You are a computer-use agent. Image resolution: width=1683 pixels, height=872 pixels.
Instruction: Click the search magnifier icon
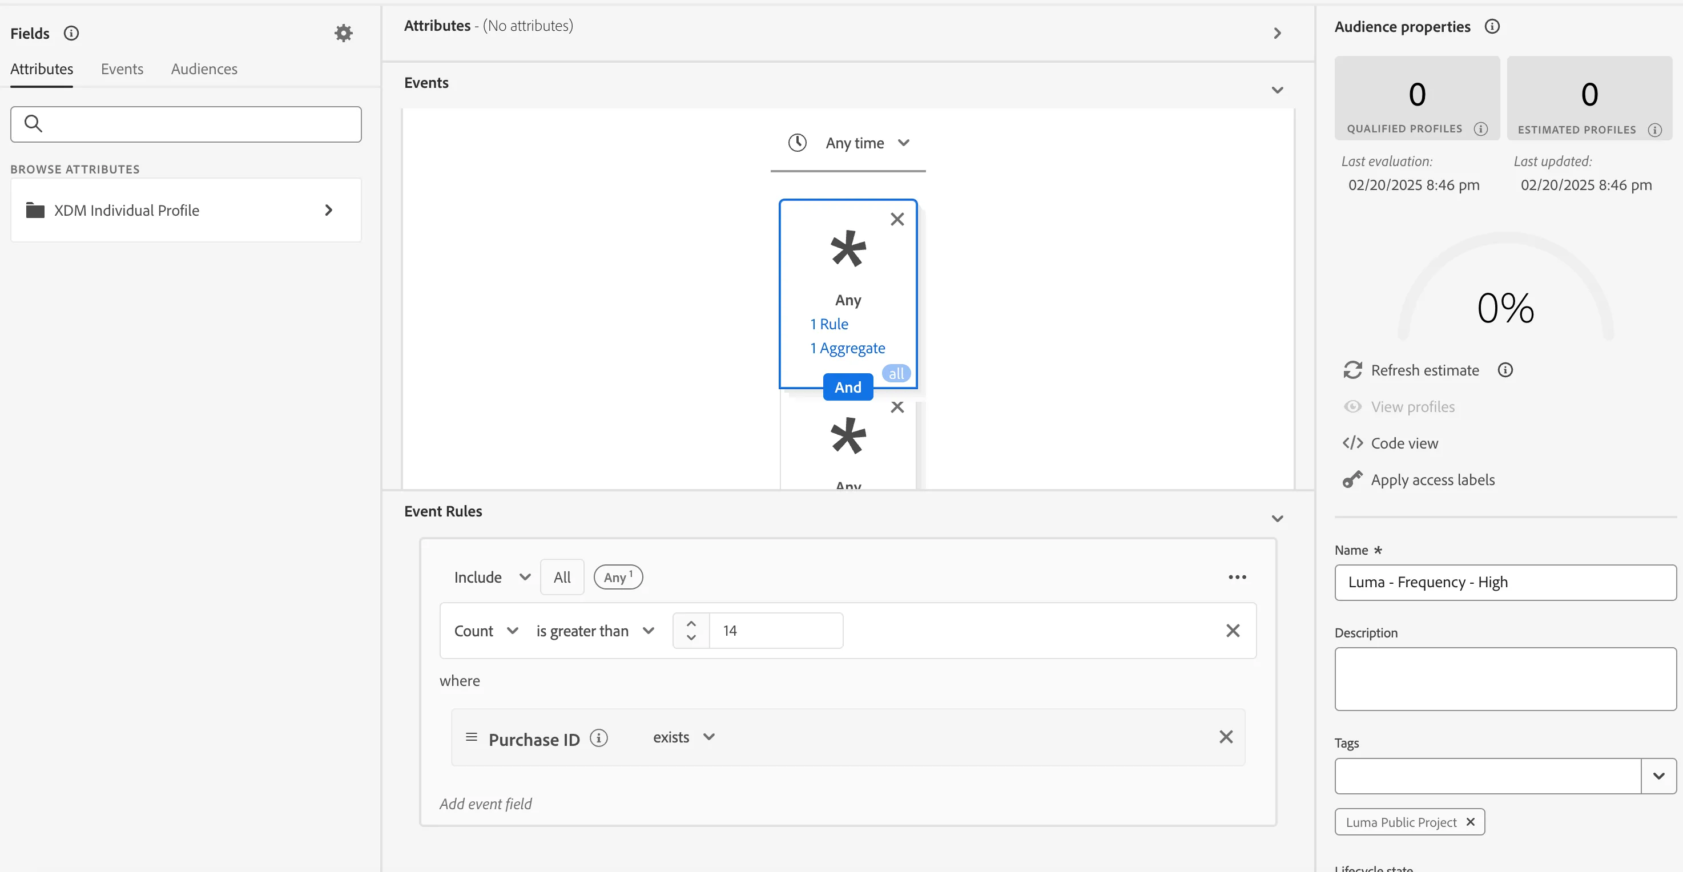tap(33, 123)
